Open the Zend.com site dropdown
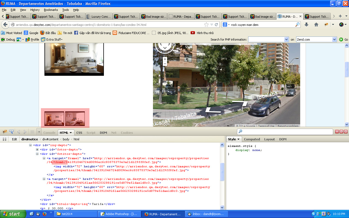The image size is (349, 218). click(334, 40)
